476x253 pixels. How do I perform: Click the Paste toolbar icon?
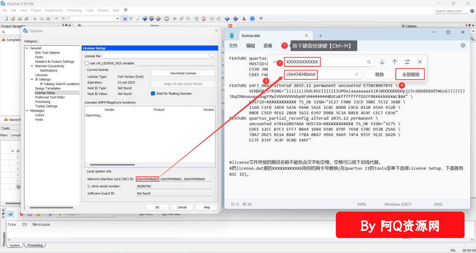[48, 19]
